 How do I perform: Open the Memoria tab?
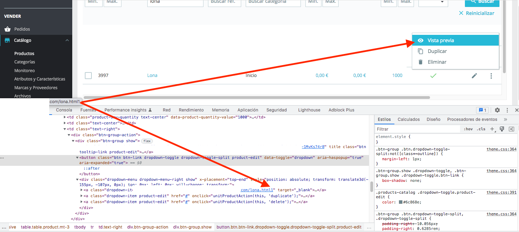pyautogui.click(x=221, y=110)
